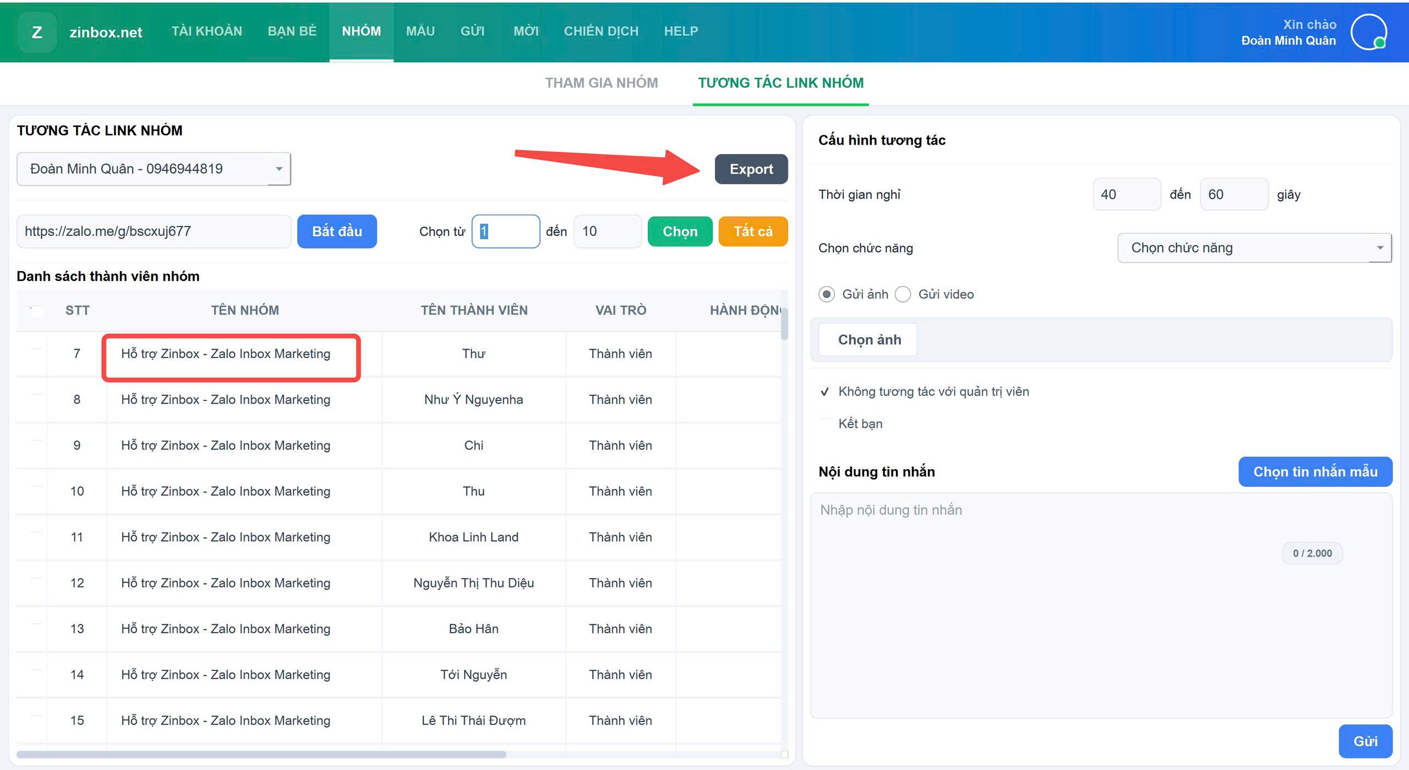Click the Export button
Image resolution: width=1409 pixels, height=770 pixels.
click(751, 169)
